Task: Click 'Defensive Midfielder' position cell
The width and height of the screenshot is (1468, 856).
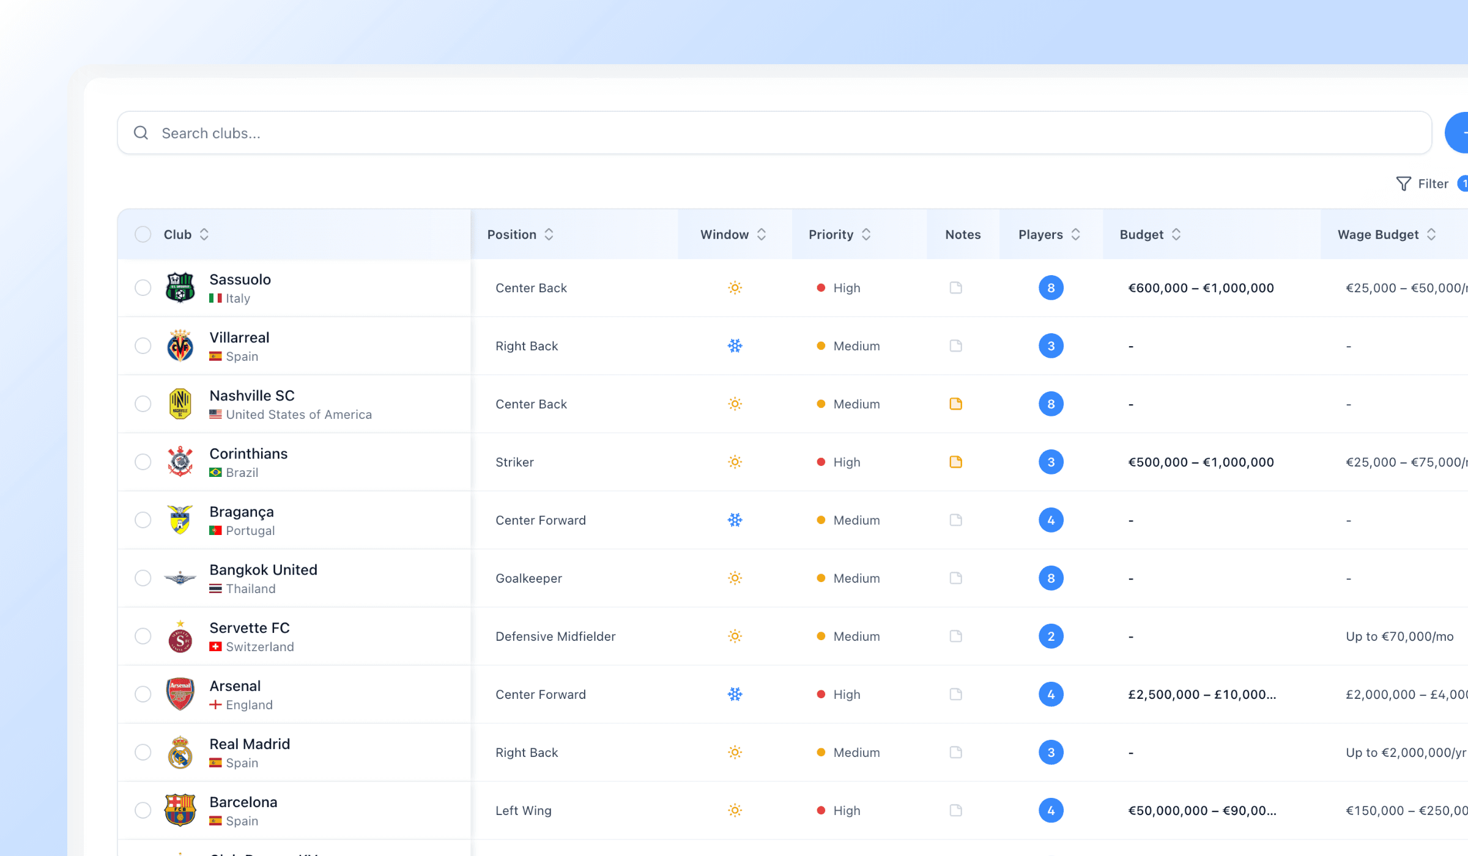Action: 555,636
